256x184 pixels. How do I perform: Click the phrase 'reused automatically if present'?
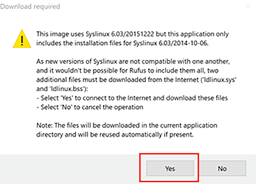[146, 135]
